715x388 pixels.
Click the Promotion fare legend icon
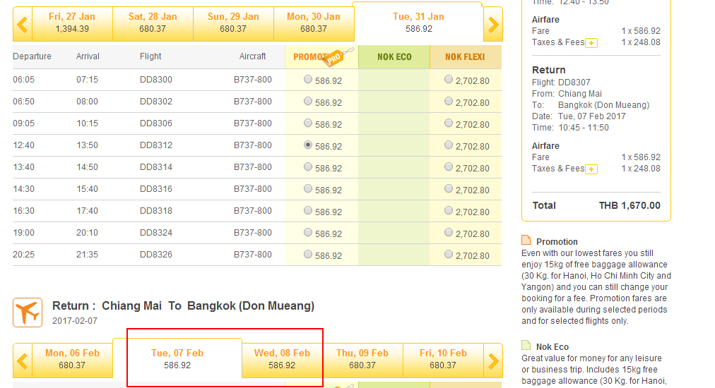[x=526, y=240]
